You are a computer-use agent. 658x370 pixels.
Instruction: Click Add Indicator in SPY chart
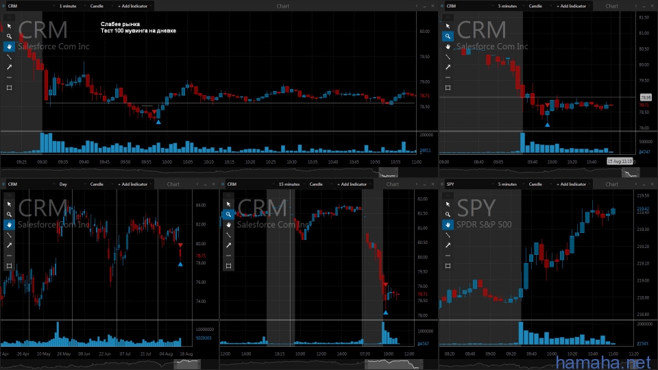pyautogui.click(x=571, y=184)
